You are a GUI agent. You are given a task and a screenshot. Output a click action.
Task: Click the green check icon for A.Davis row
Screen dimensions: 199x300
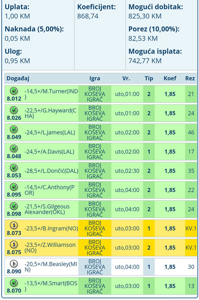14,148
